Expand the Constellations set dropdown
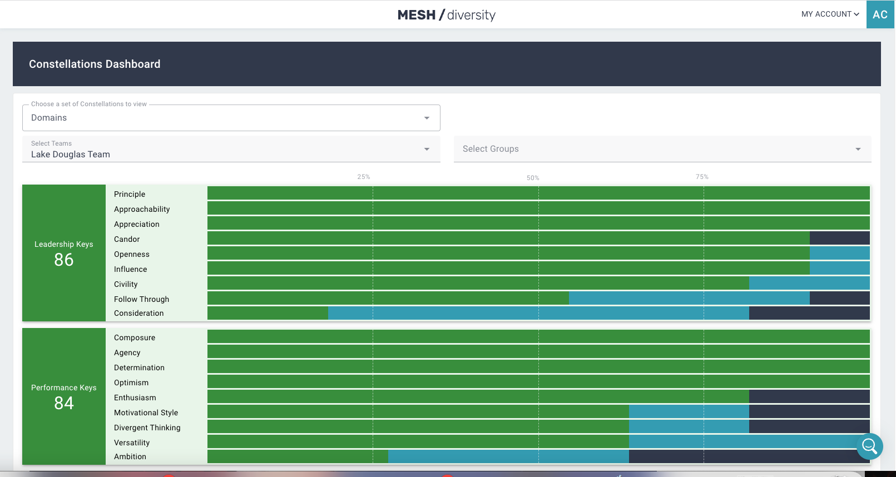This screenshot has width=896, height=477. [231, 118]
